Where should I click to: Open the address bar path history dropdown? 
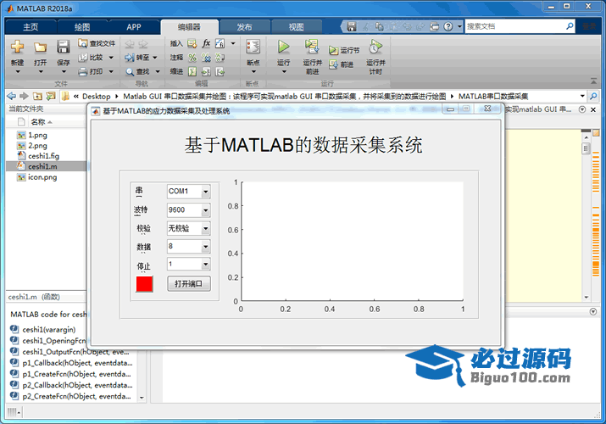[582, 96]
